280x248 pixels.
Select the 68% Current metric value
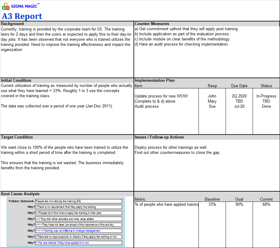coord(266,204)
